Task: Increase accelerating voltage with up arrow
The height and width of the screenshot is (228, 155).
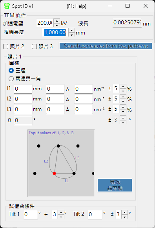Action: click(x=57, y=21)
